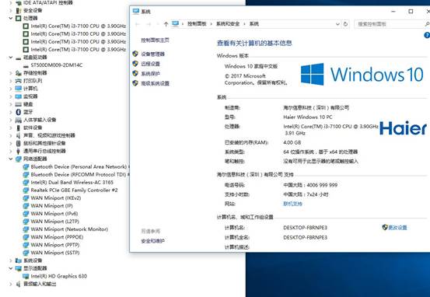
Task: Click the 网络适配器 network adapter category icon
Action: (x=19, y=159)
